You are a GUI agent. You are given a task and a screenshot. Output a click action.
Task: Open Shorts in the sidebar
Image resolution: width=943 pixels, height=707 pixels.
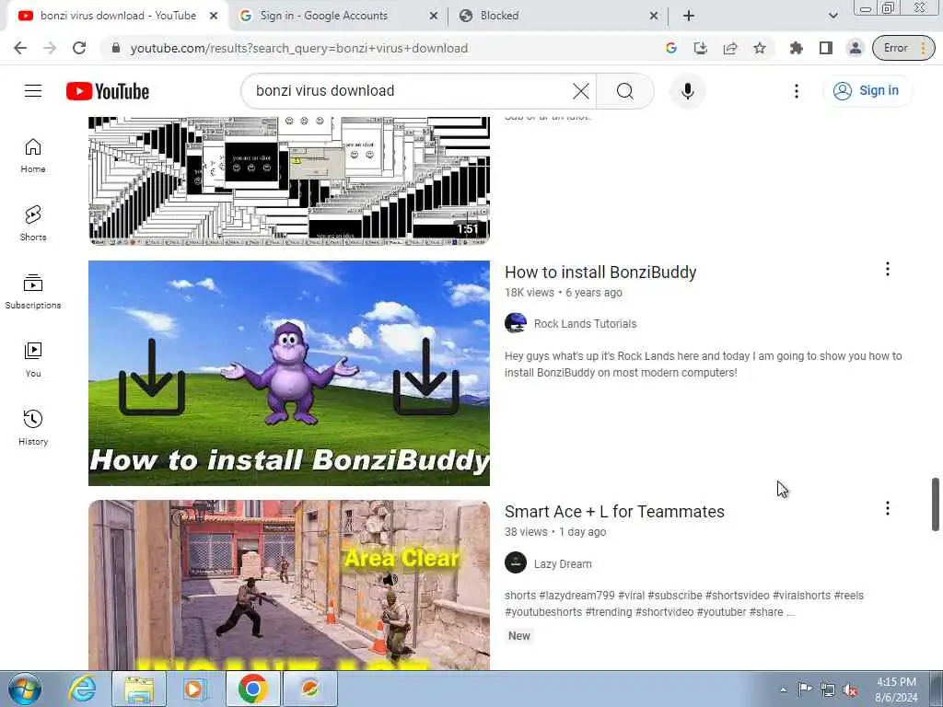tap(33, 224)
